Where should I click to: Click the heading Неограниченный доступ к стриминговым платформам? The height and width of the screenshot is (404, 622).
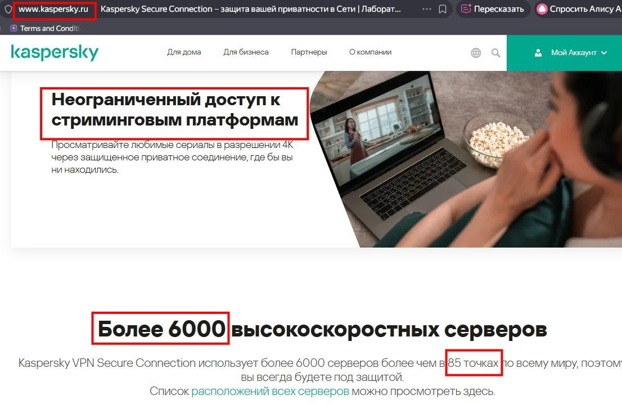tap(174, 110)
